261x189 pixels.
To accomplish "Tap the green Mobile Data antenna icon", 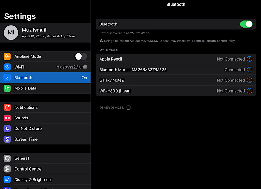I will [7, 88].
